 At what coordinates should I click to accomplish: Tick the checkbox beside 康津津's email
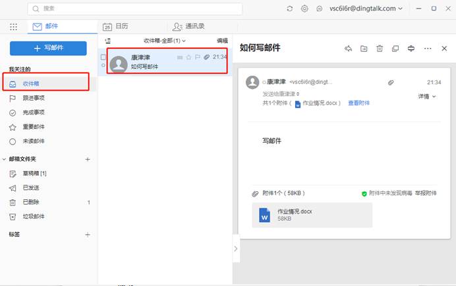click(x=103, y=57)
